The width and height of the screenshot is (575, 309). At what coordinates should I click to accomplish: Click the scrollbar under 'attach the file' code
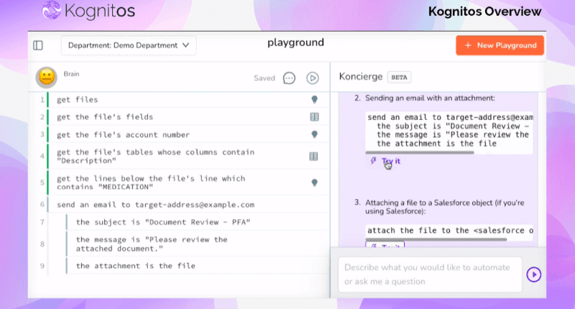tap(436, 239)
